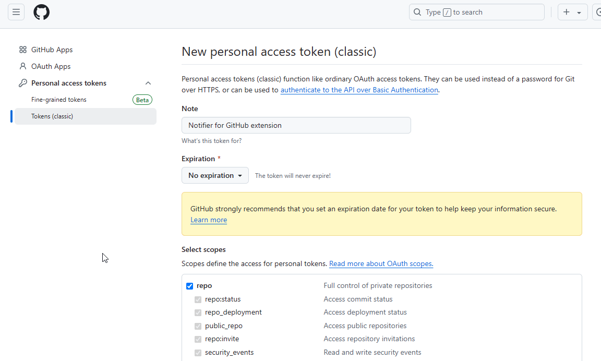This screenshot has width=601, height=361.
Task: Open the Learn more link
Action: 209,220
